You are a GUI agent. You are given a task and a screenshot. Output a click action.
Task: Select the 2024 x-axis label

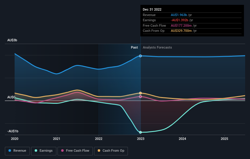(x=182, y=139)
